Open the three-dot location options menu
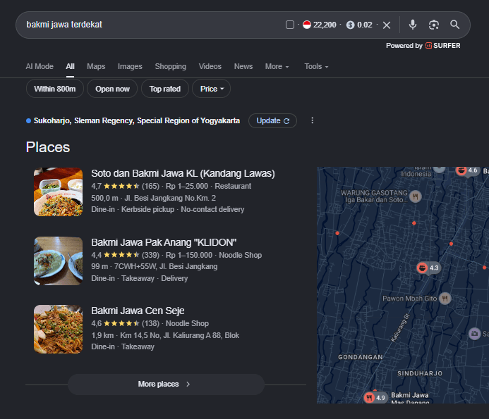489x419 pixels. pos(312,120)
